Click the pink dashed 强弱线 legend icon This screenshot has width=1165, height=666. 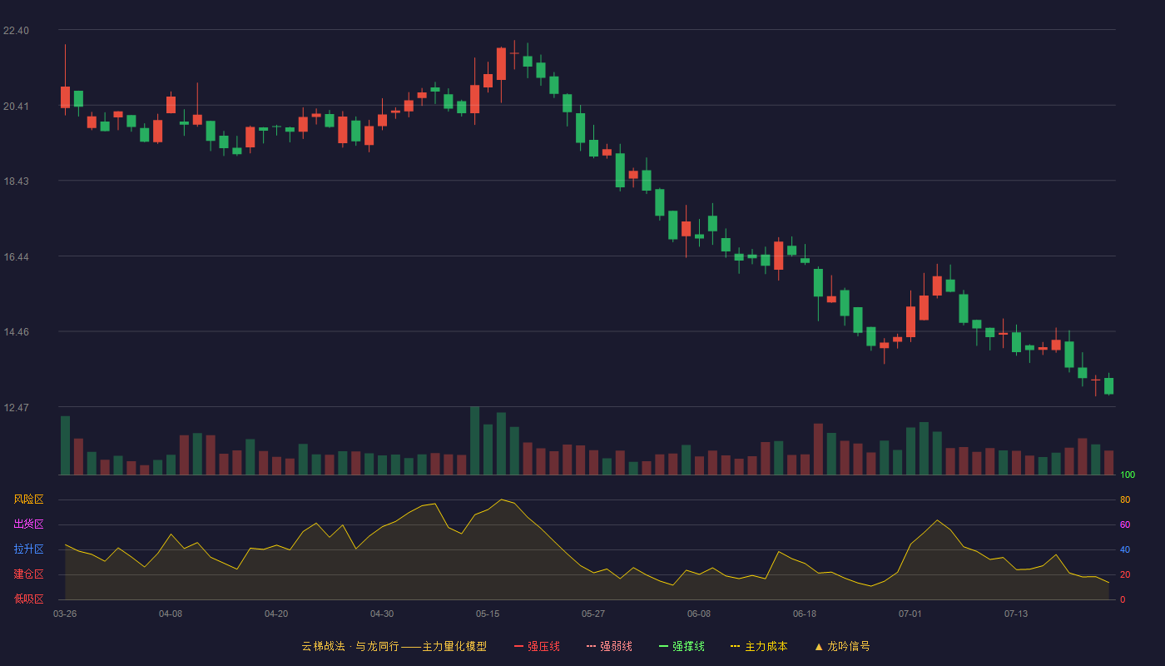tap(591, 646)
